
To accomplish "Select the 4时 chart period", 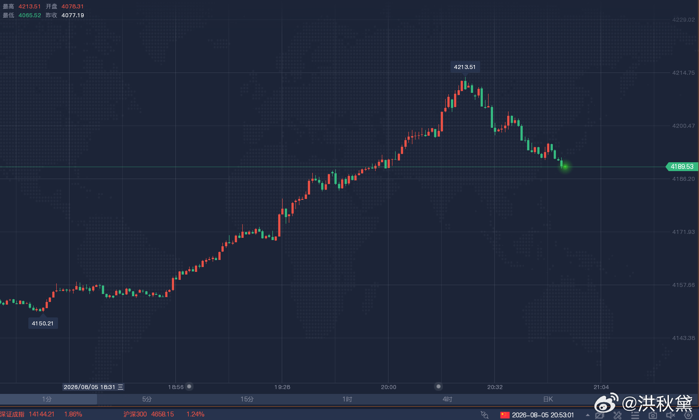I will coord(447,399).
